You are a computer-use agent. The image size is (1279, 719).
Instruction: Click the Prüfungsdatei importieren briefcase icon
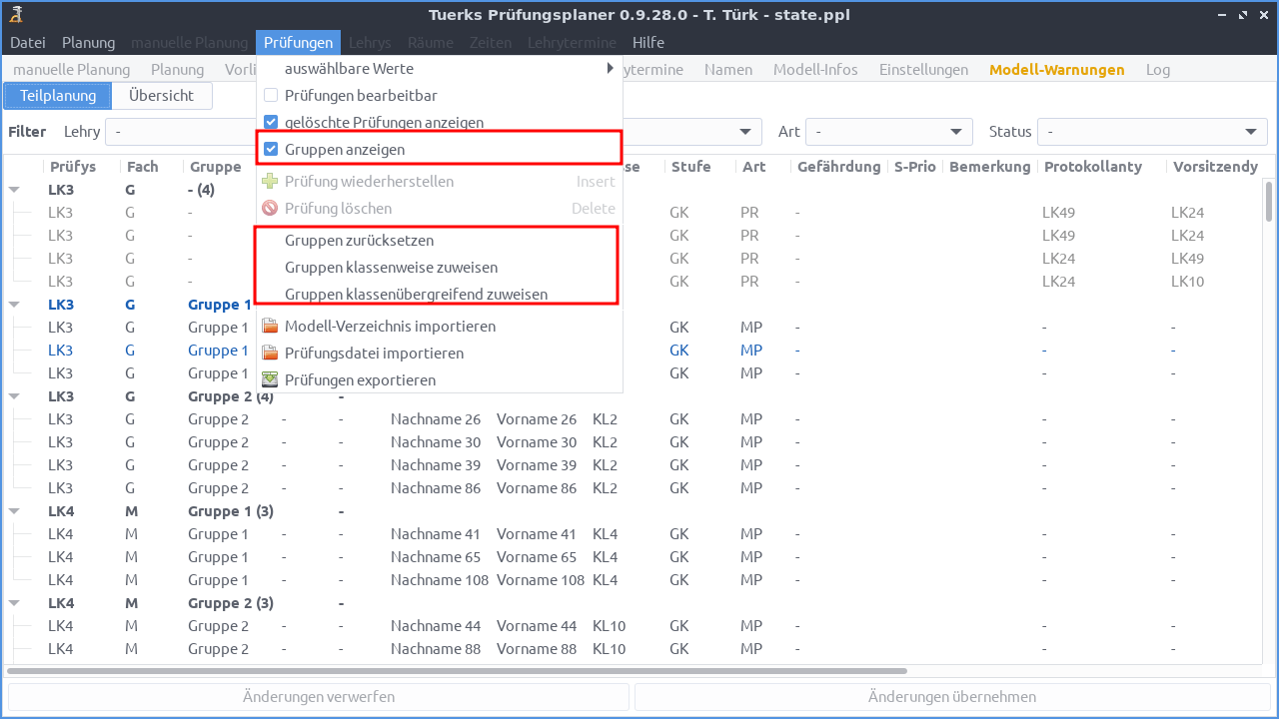pyautogui.click(x=270, y=353)
